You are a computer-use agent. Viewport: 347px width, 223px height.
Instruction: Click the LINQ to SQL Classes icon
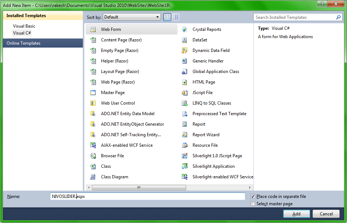[185, 103]
